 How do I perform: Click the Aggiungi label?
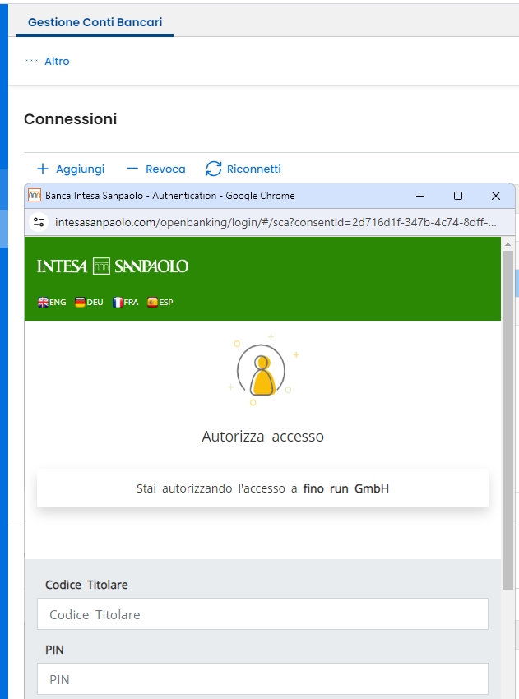pyautogui.click(x=81, y=169)
